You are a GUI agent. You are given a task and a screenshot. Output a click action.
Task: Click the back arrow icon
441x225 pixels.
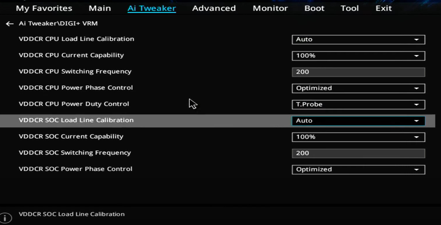[x=10, y=24]
